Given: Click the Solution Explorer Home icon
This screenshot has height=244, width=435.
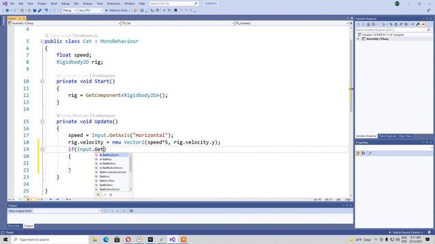Looking at the screenshot, I should click(368, 24).
